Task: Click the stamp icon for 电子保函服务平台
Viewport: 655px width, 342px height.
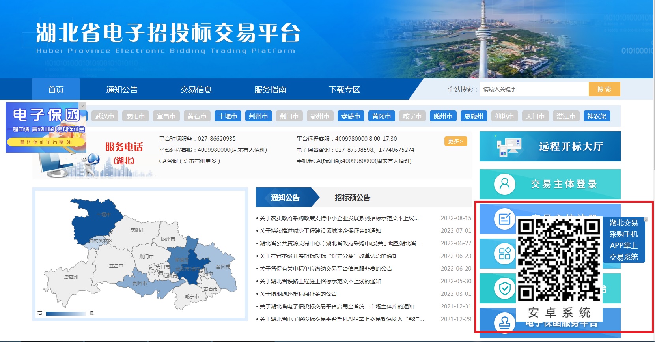Action: (504, 323)
